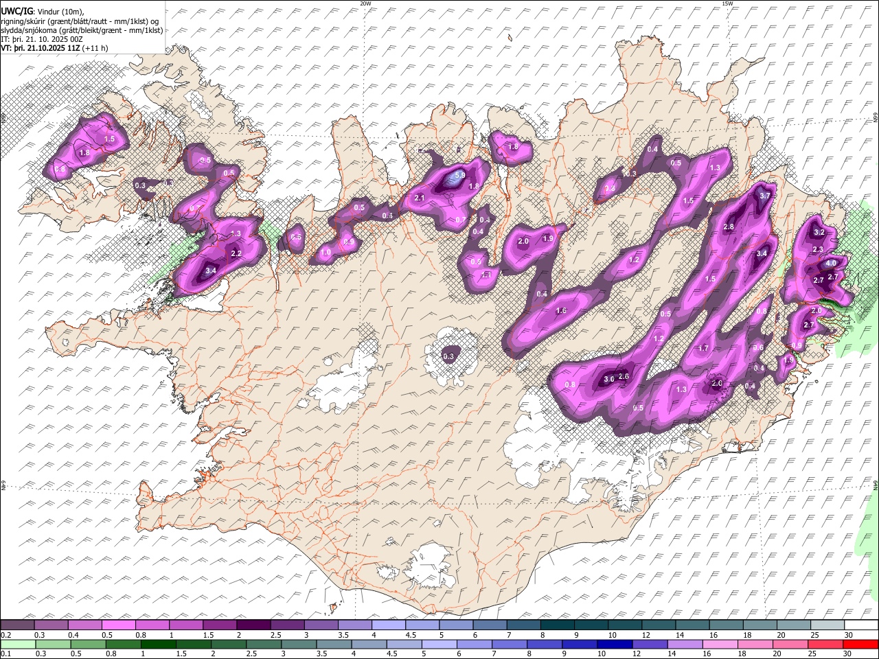The image size is (879, 659).
Task: Click the 3.2 value label in the east
Action: [x=819, y=233]
